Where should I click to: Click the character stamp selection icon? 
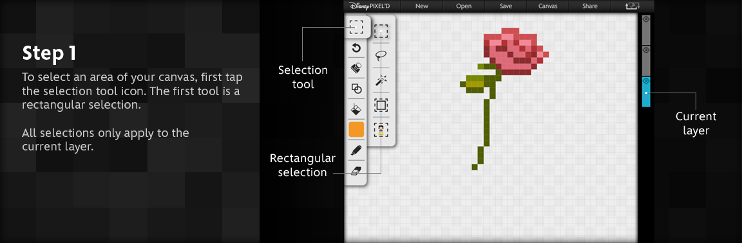click(381, 130)
